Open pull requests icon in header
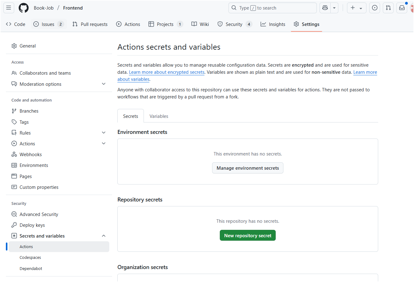 pyautogui.click(x=388, y=8)
